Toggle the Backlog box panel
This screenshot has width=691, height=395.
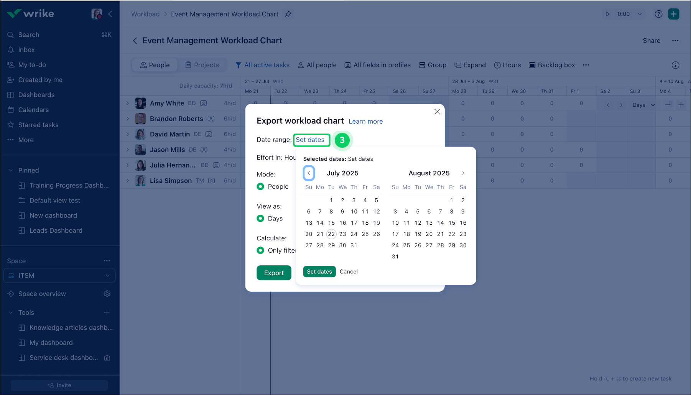(x=551, y=65)
